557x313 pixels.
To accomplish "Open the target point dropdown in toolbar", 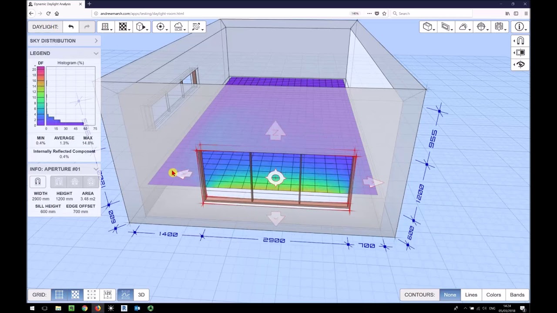I will tap(161, 27).
